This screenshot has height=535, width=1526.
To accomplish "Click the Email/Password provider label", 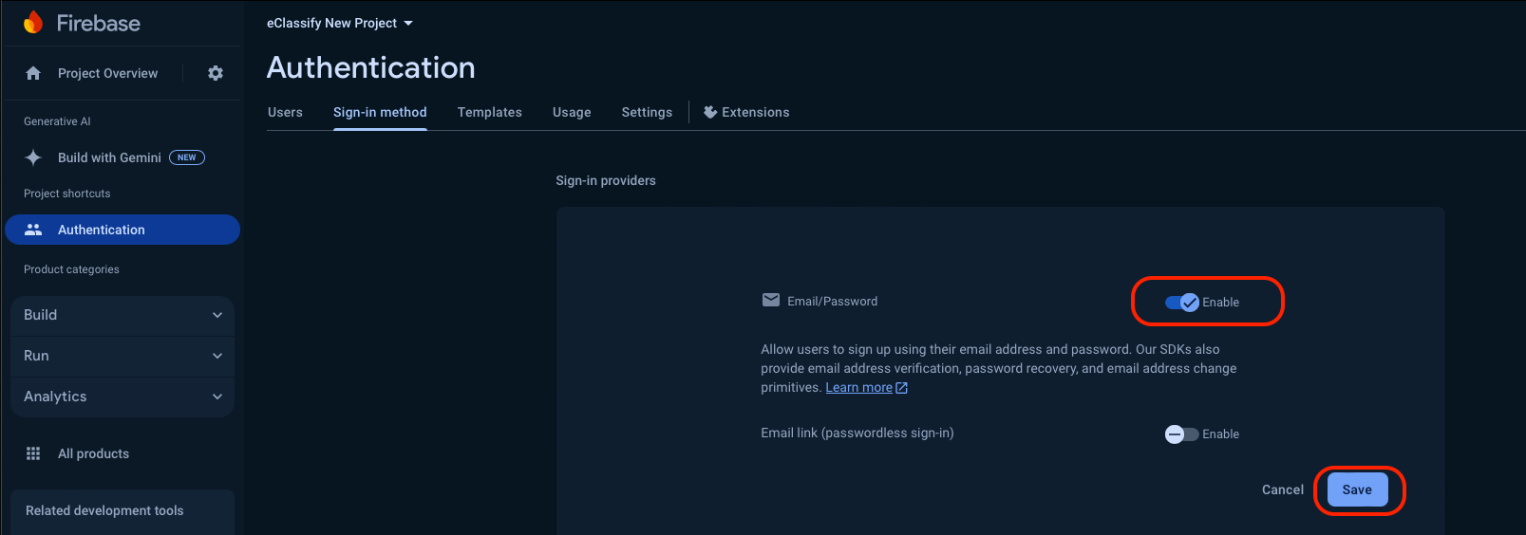I will 833,302.
